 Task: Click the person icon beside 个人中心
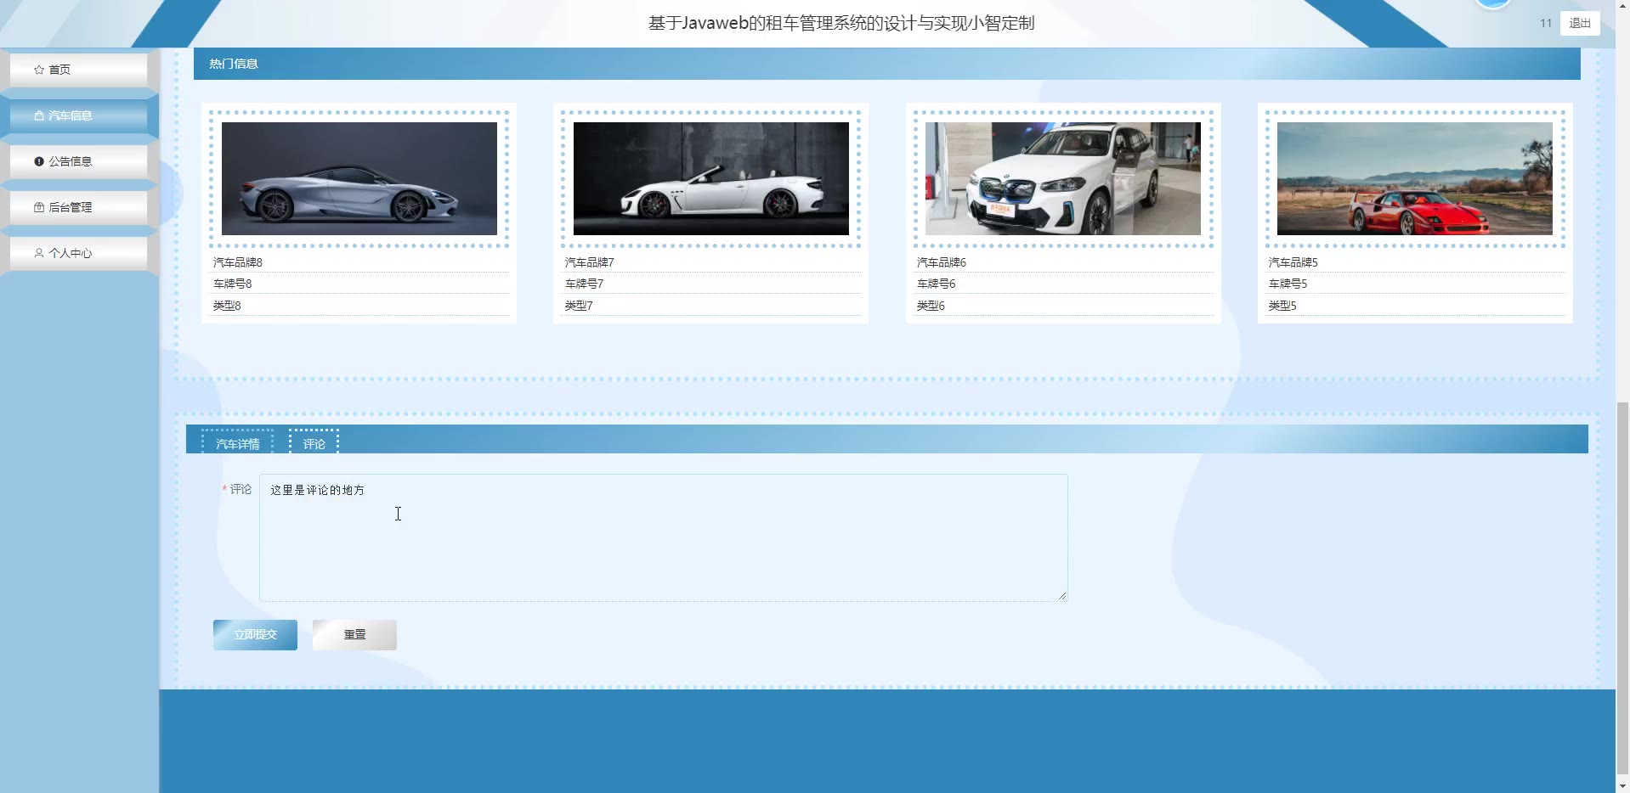point(39,253)
